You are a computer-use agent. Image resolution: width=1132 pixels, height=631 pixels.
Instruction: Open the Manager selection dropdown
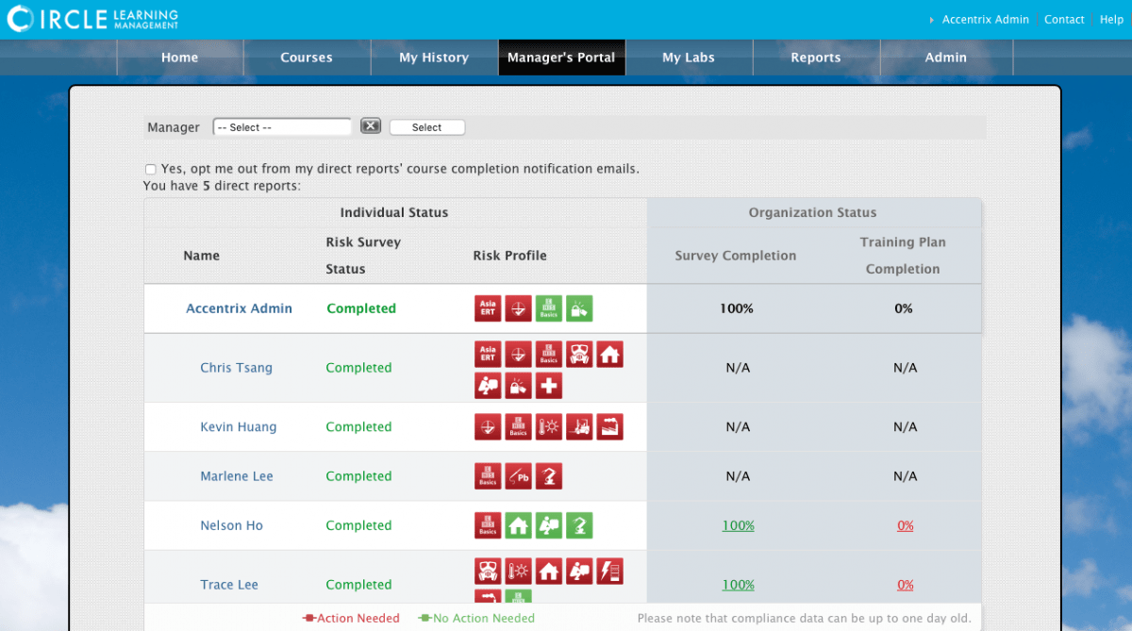[281, 126]
